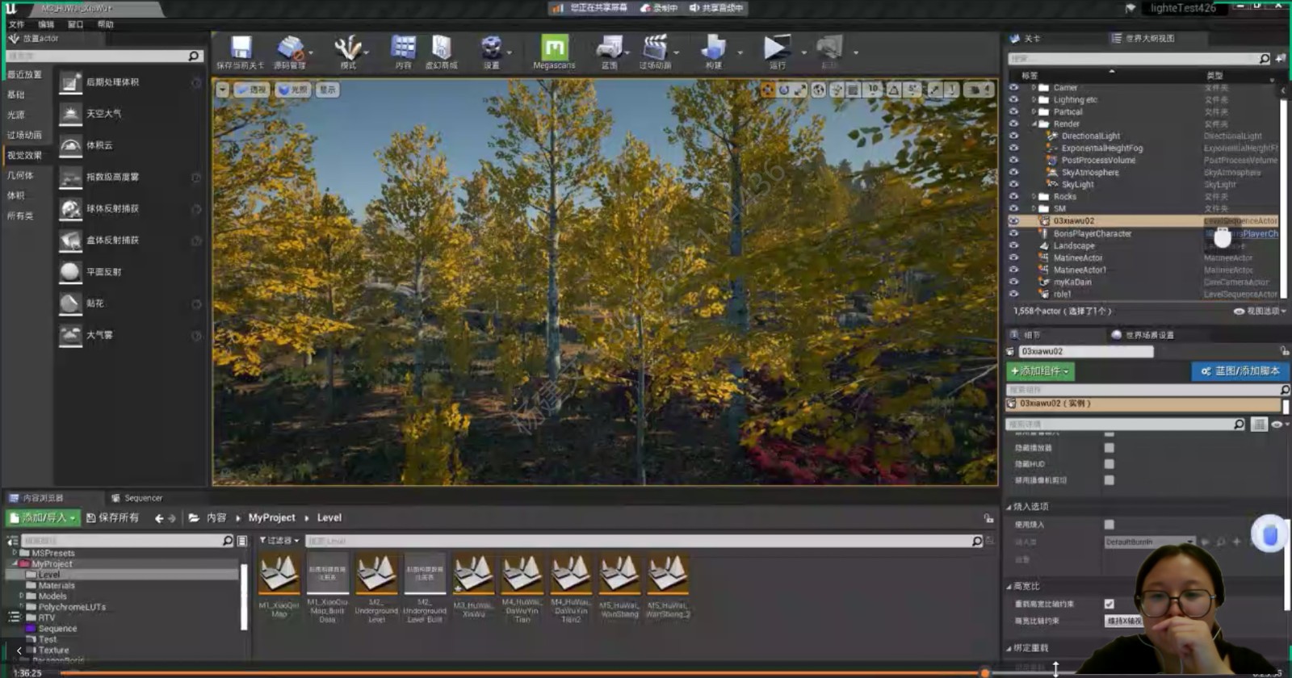
Task: Open the File menu
Action: (16, 24)
